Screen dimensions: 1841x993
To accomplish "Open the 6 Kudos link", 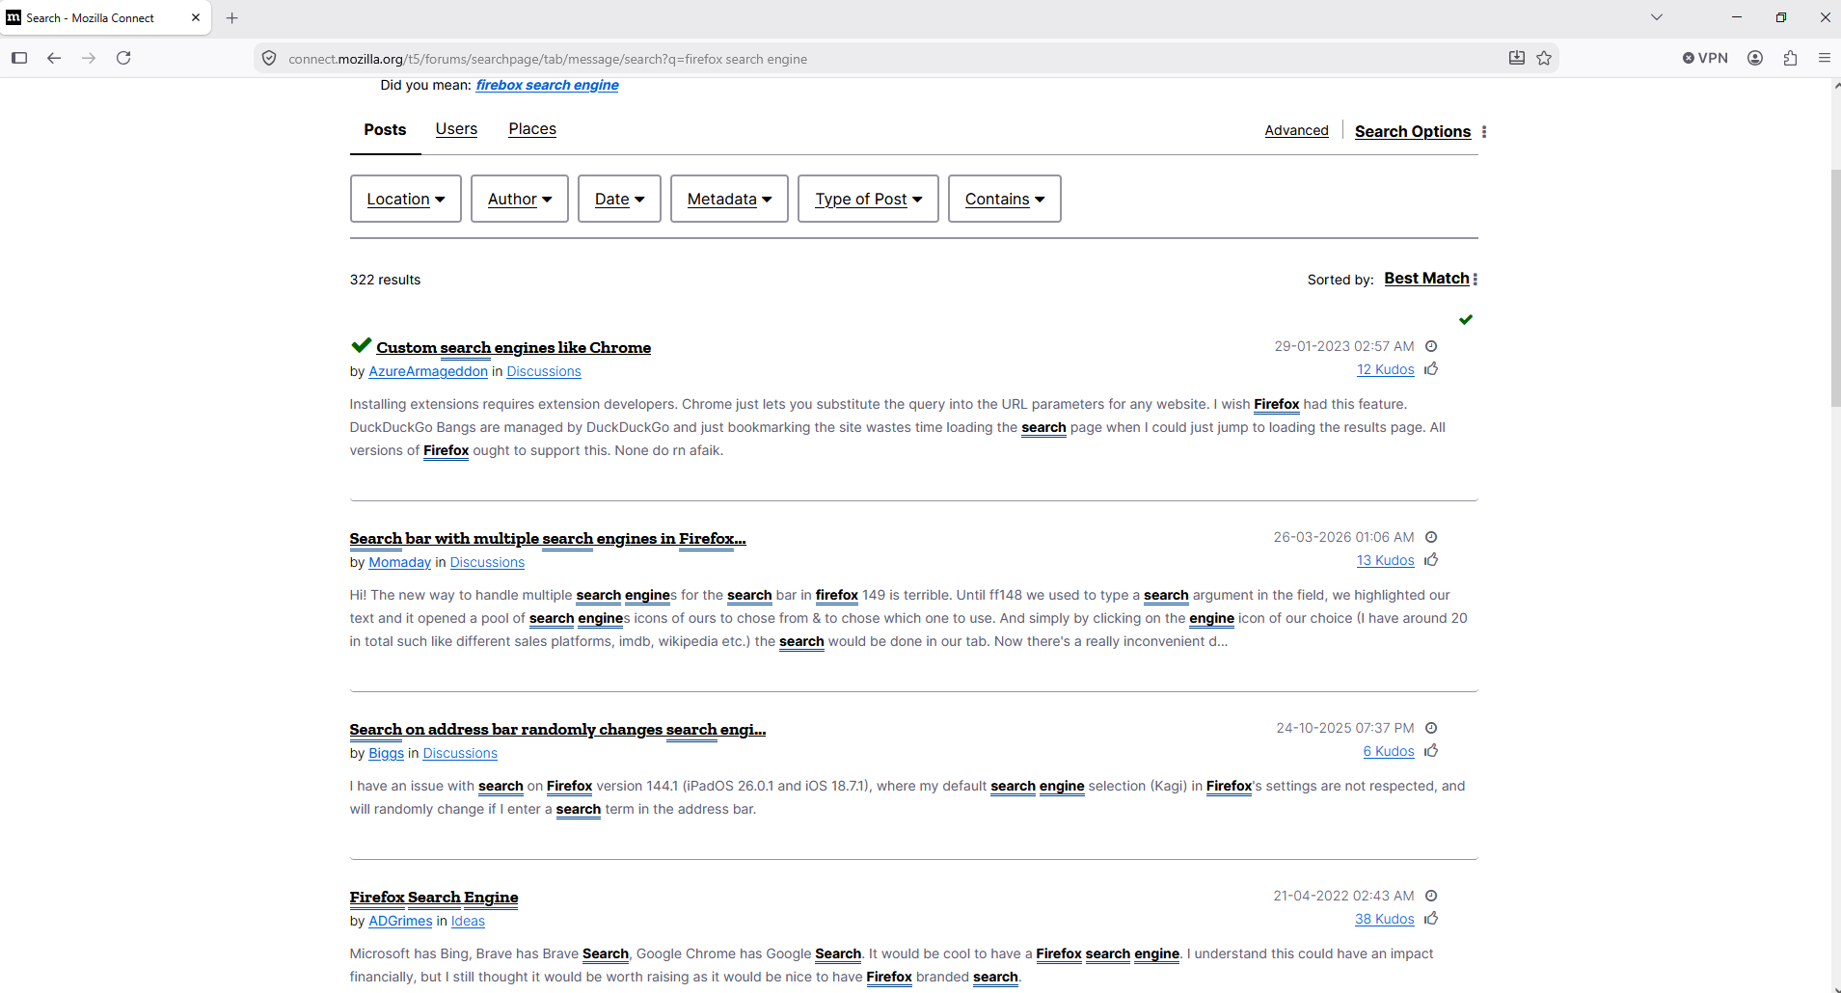I will [1389, 751].
